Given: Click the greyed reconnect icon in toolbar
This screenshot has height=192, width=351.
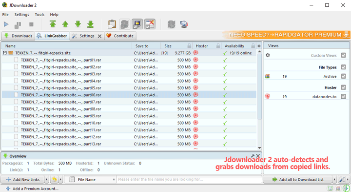Looking at the screenshot, I should [172, 24].
